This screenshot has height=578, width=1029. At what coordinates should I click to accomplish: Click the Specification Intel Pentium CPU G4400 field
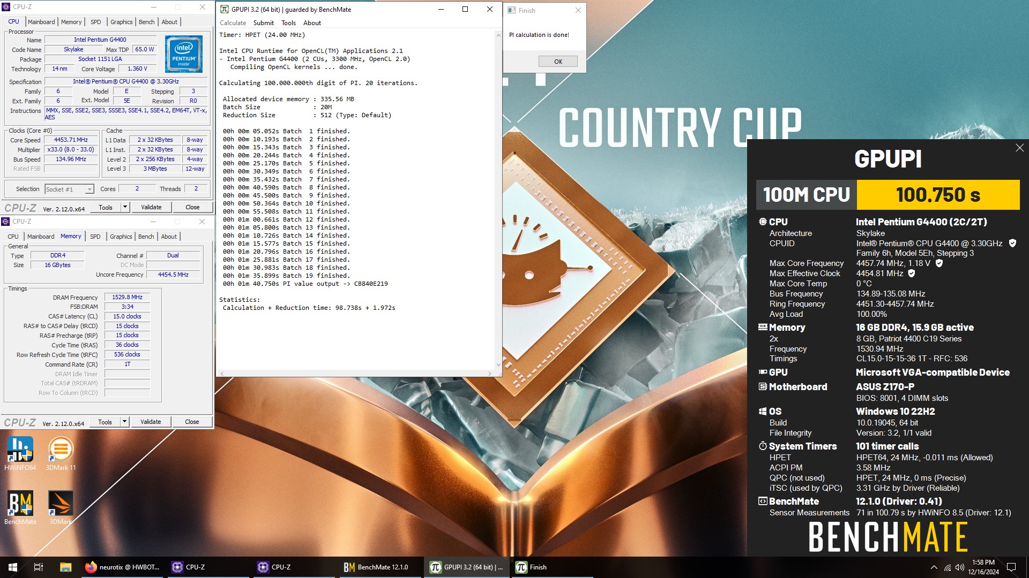pyautogui.click(x=126, y=82)
